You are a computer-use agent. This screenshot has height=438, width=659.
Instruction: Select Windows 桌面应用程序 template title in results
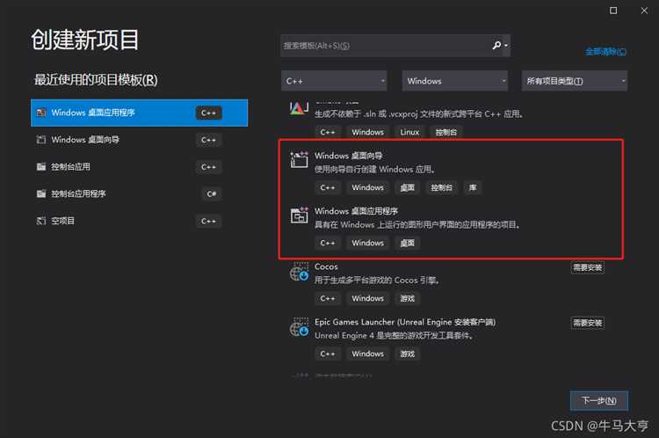click(x=356, y=211)
